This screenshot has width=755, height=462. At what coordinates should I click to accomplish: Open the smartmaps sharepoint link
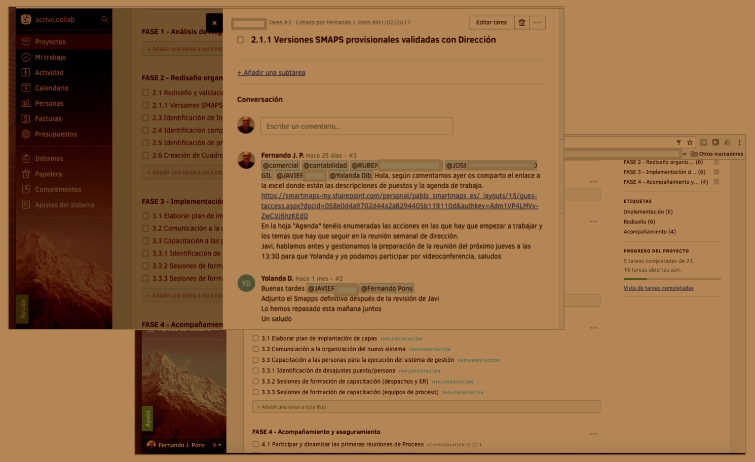[399, 205]
